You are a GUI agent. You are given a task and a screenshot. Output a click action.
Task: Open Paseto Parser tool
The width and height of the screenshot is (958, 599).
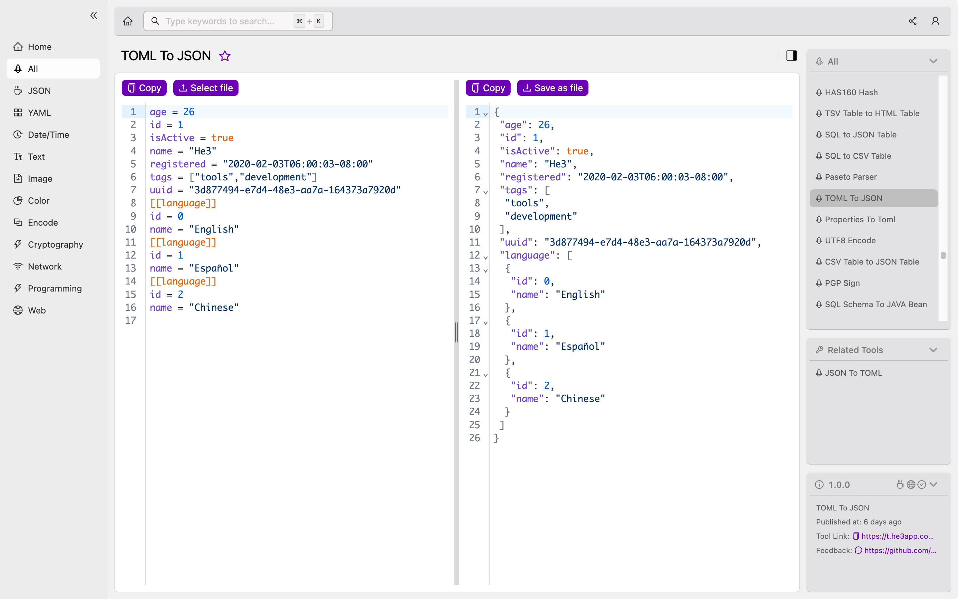click(874, 177)
